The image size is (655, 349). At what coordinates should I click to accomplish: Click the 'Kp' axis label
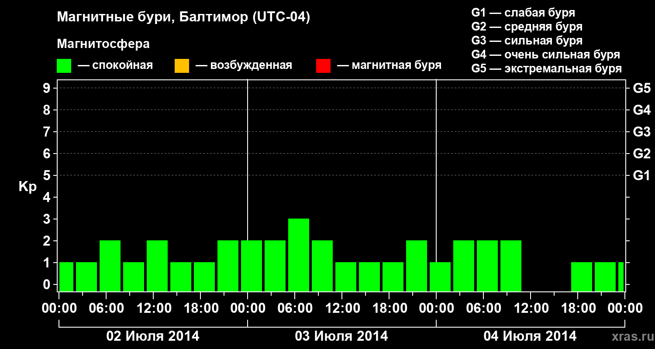[x=28, y=187]
